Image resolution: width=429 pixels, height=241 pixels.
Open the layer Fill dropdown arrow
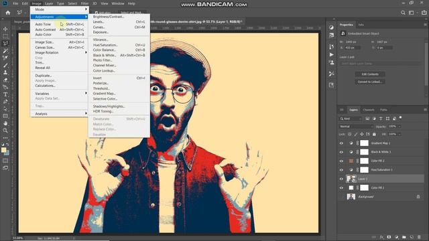click(400, 134)
